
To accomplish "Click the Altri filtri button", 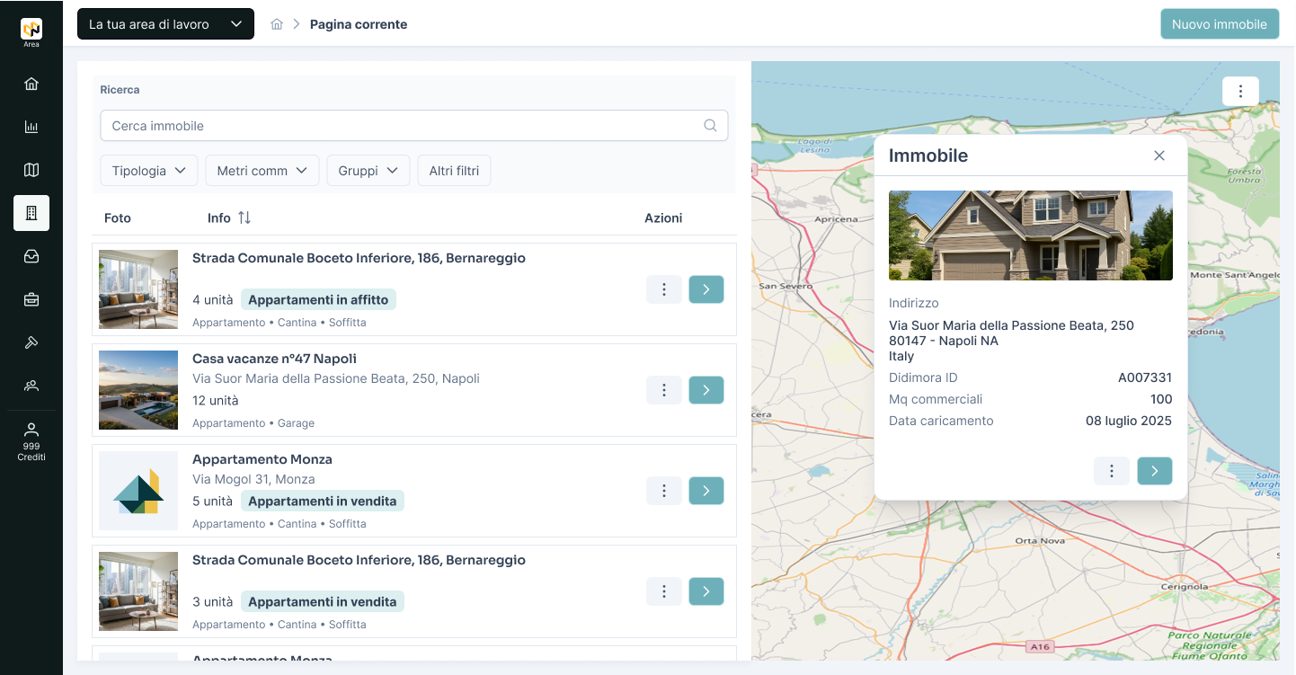I will (x=454, y=171).
